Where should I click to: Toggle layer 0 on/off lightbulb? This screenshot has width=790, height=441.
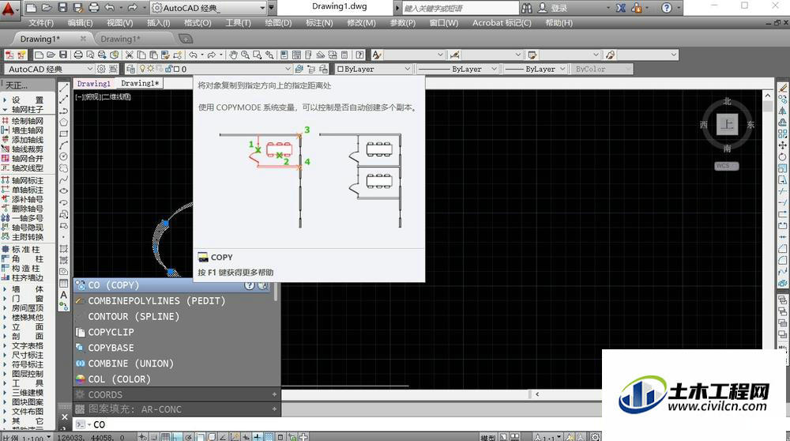(142, 69)
